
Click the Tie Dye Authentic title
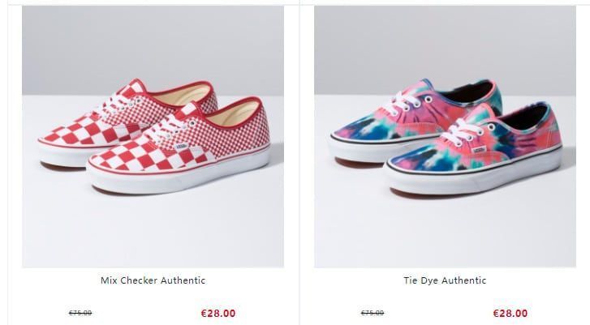click(x=445, y=280)
